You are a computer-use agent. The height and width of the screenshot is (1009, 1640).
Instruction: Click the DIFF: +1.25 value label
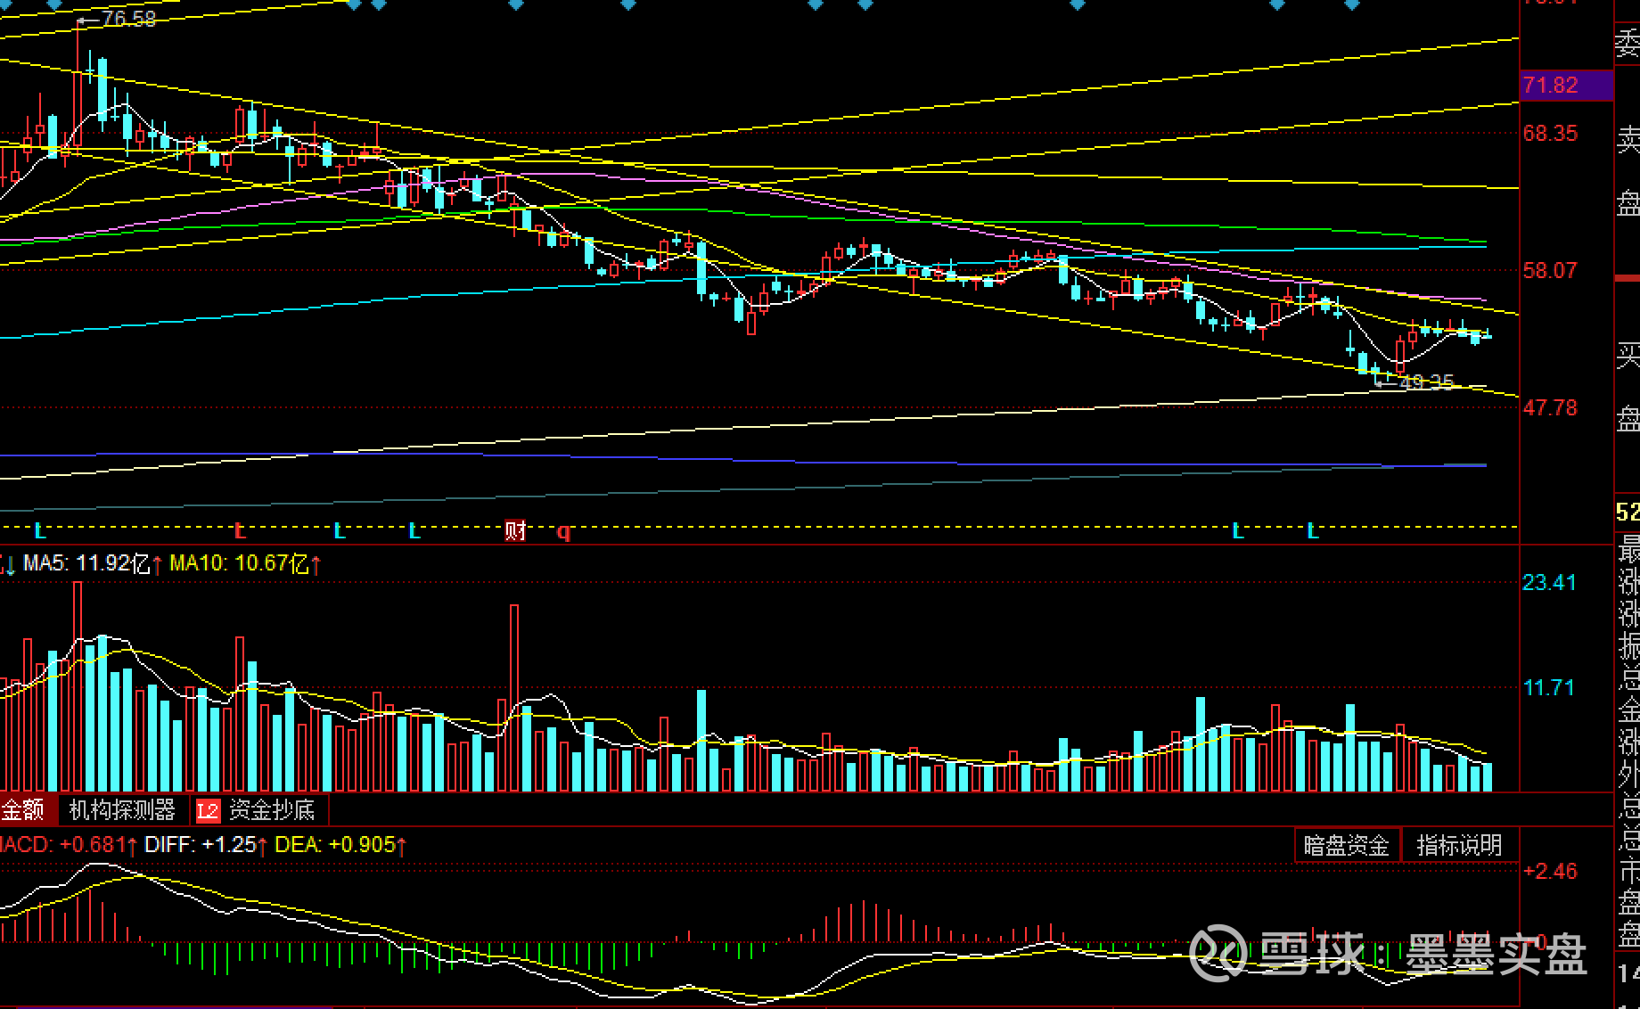[x=201, y=844]
